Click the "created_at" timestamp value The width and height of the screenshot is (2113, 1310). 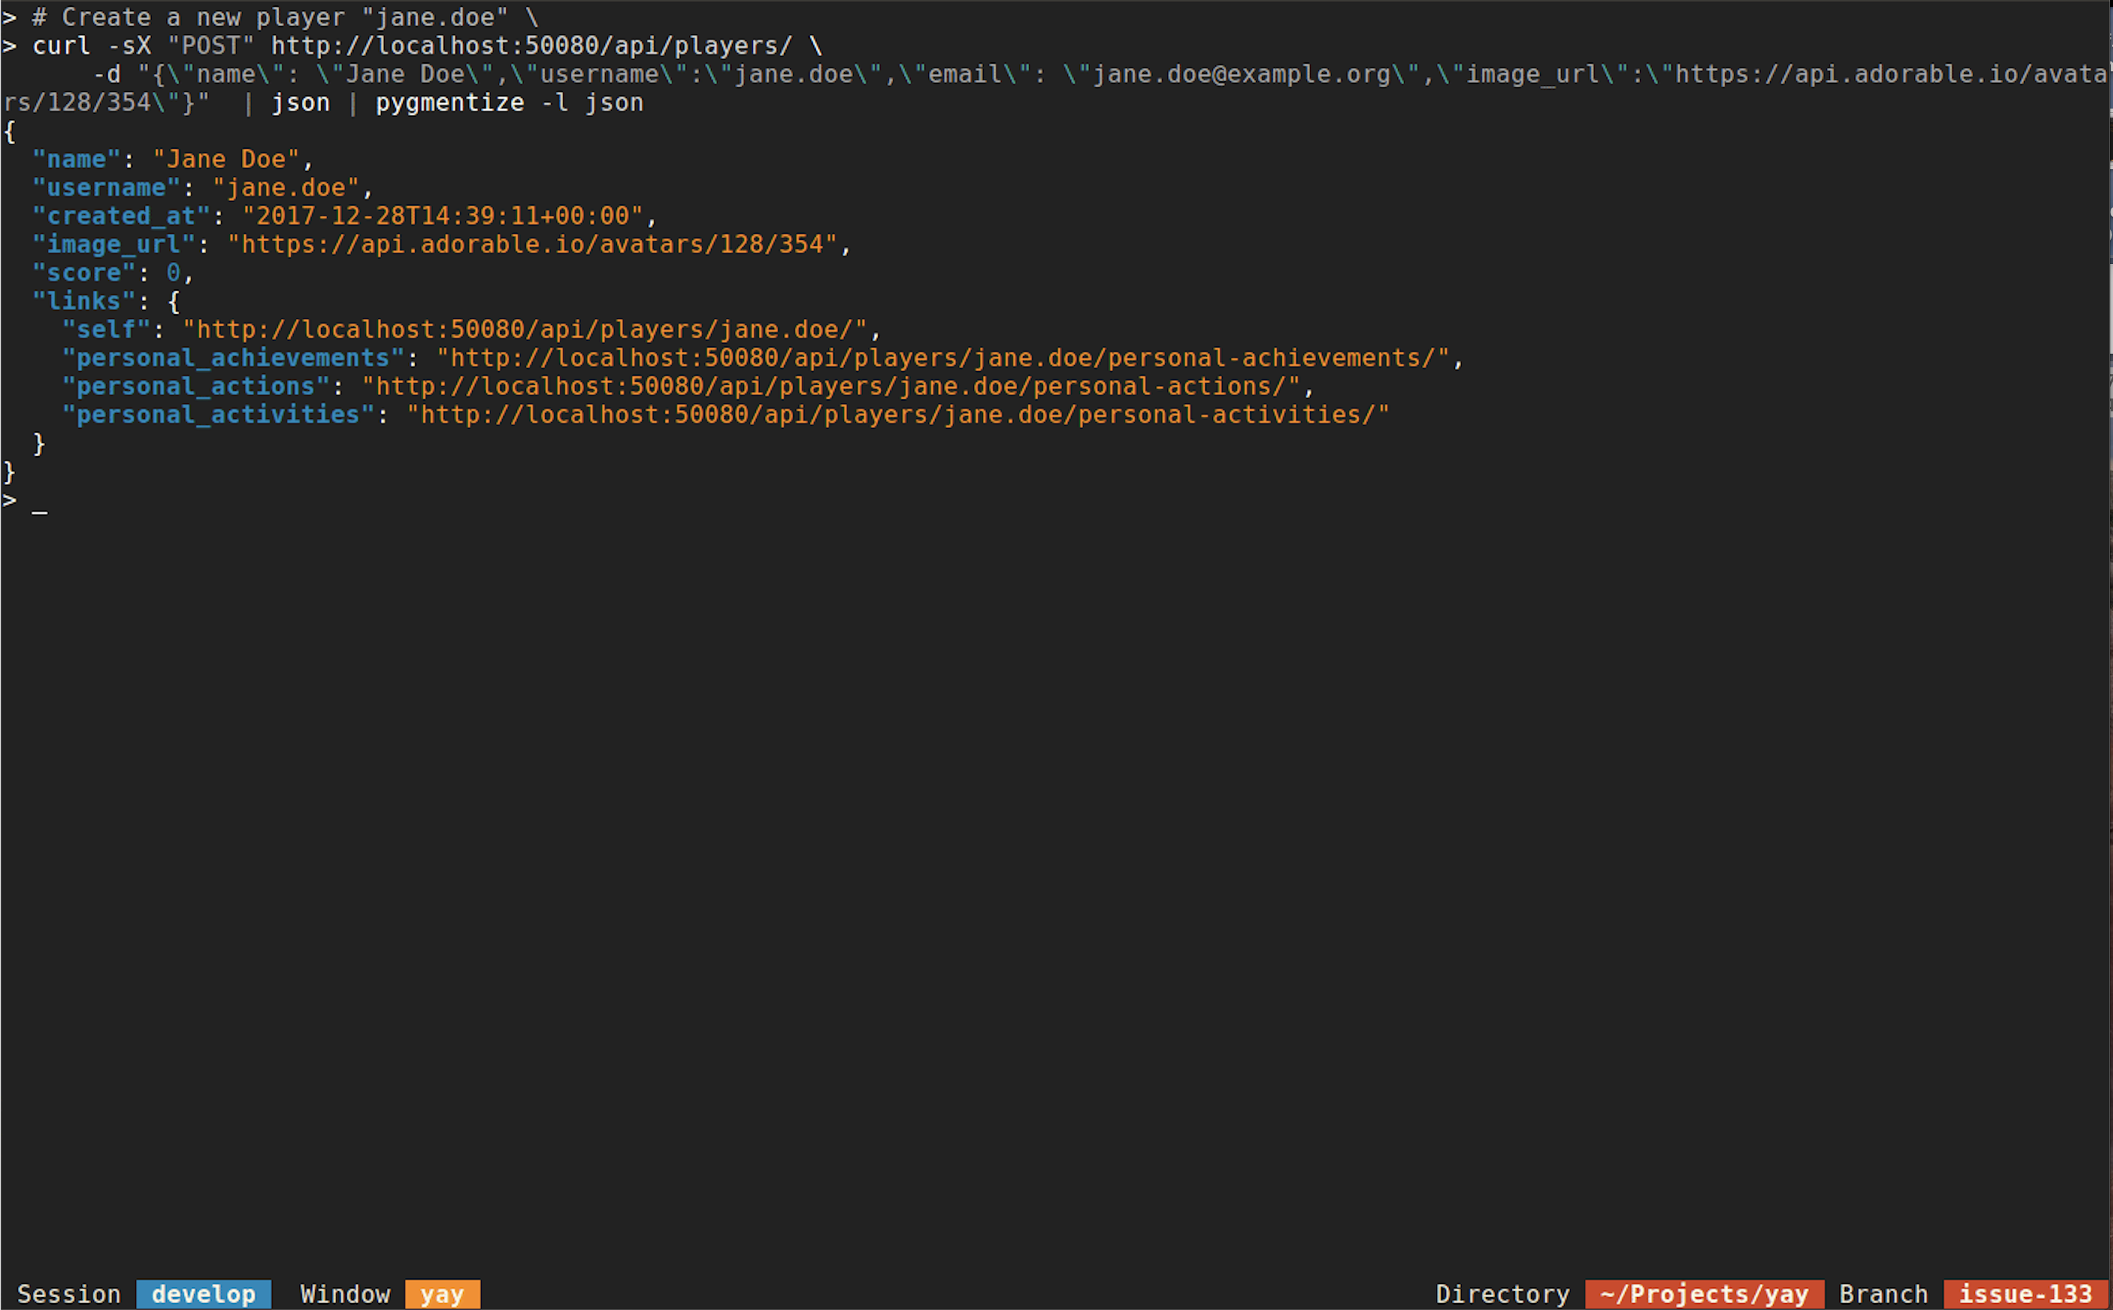coord(442,216)
